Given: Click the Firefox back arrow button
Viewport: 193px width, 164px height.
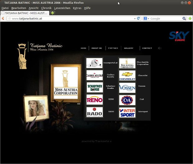Looking at the screenshot, I should pos(3,18).
